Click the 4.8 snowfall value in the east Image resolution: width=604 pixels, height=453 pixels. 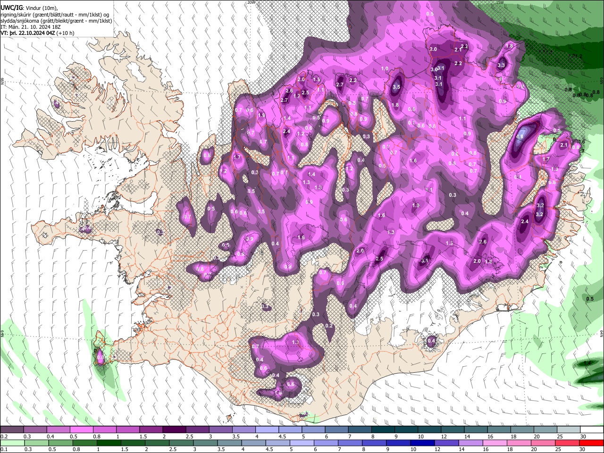(520, 137)
